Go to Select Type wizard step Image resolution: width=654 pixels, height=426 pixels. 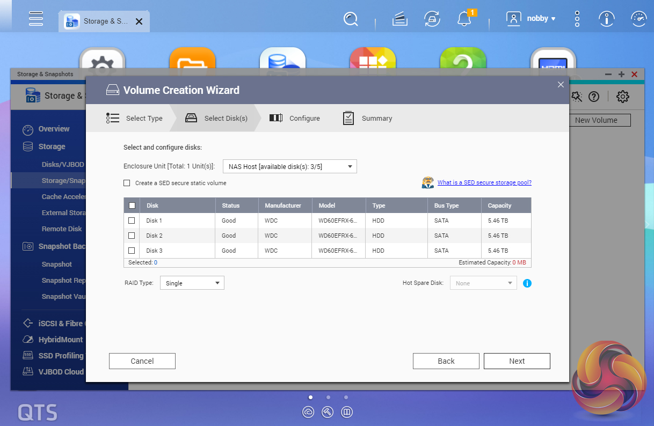pyautogui.click(x=135, y=119)
